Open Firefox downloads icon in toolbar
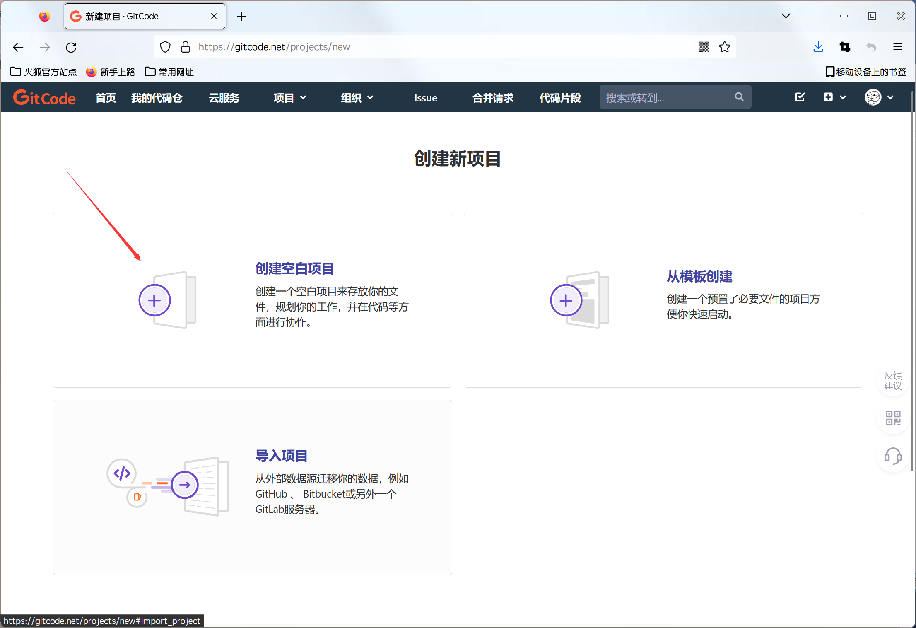This screenshot has height=628, width=916. tap(818, 47)
